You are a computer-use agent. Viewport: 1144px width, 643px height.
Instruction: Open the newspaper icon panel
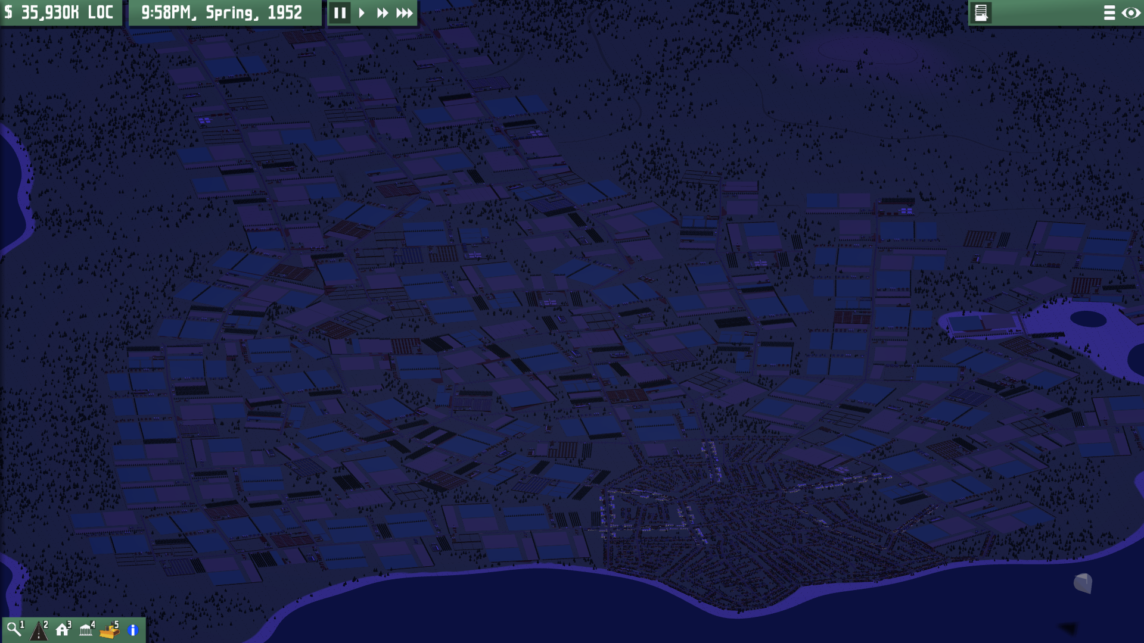(x=981, y=13)
